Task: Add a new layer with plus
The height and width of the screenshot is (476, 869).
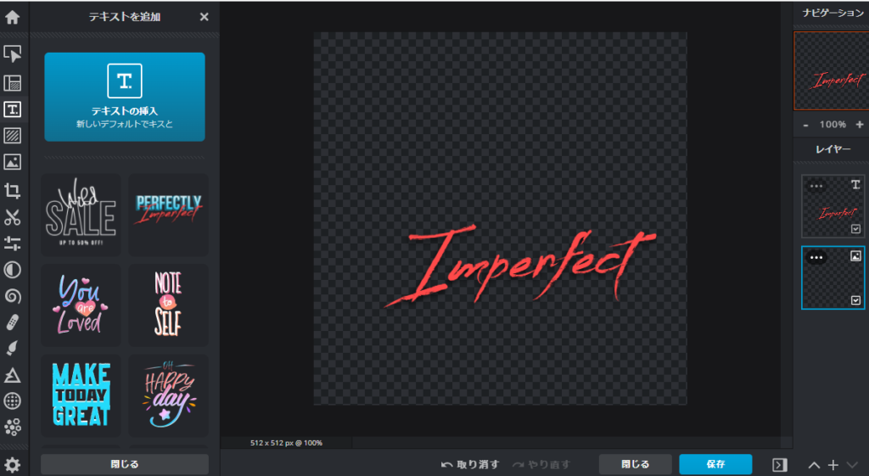Action: [x=833, y=465]
